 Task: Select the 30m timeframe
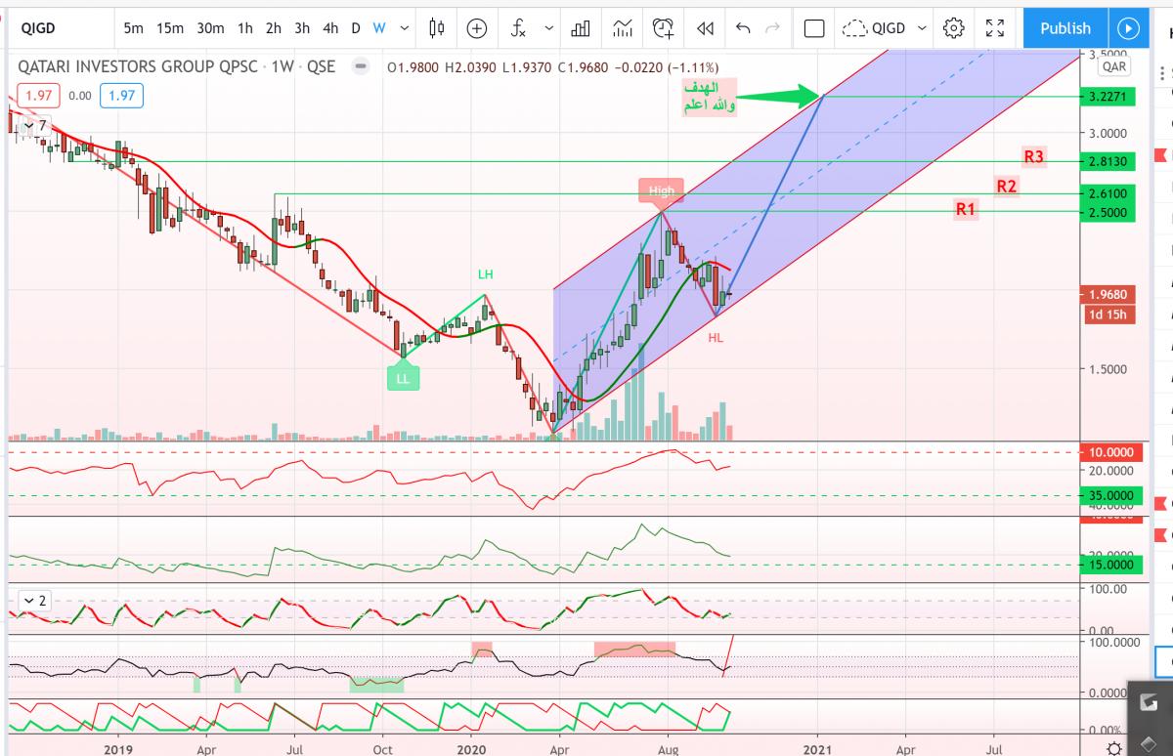pyautogui.click(x=210, y=28)
